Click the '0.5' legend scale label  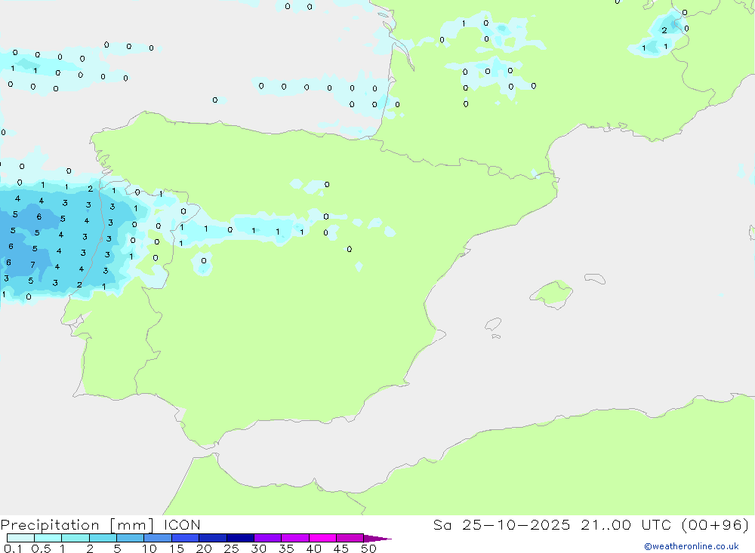coord(41,548)
